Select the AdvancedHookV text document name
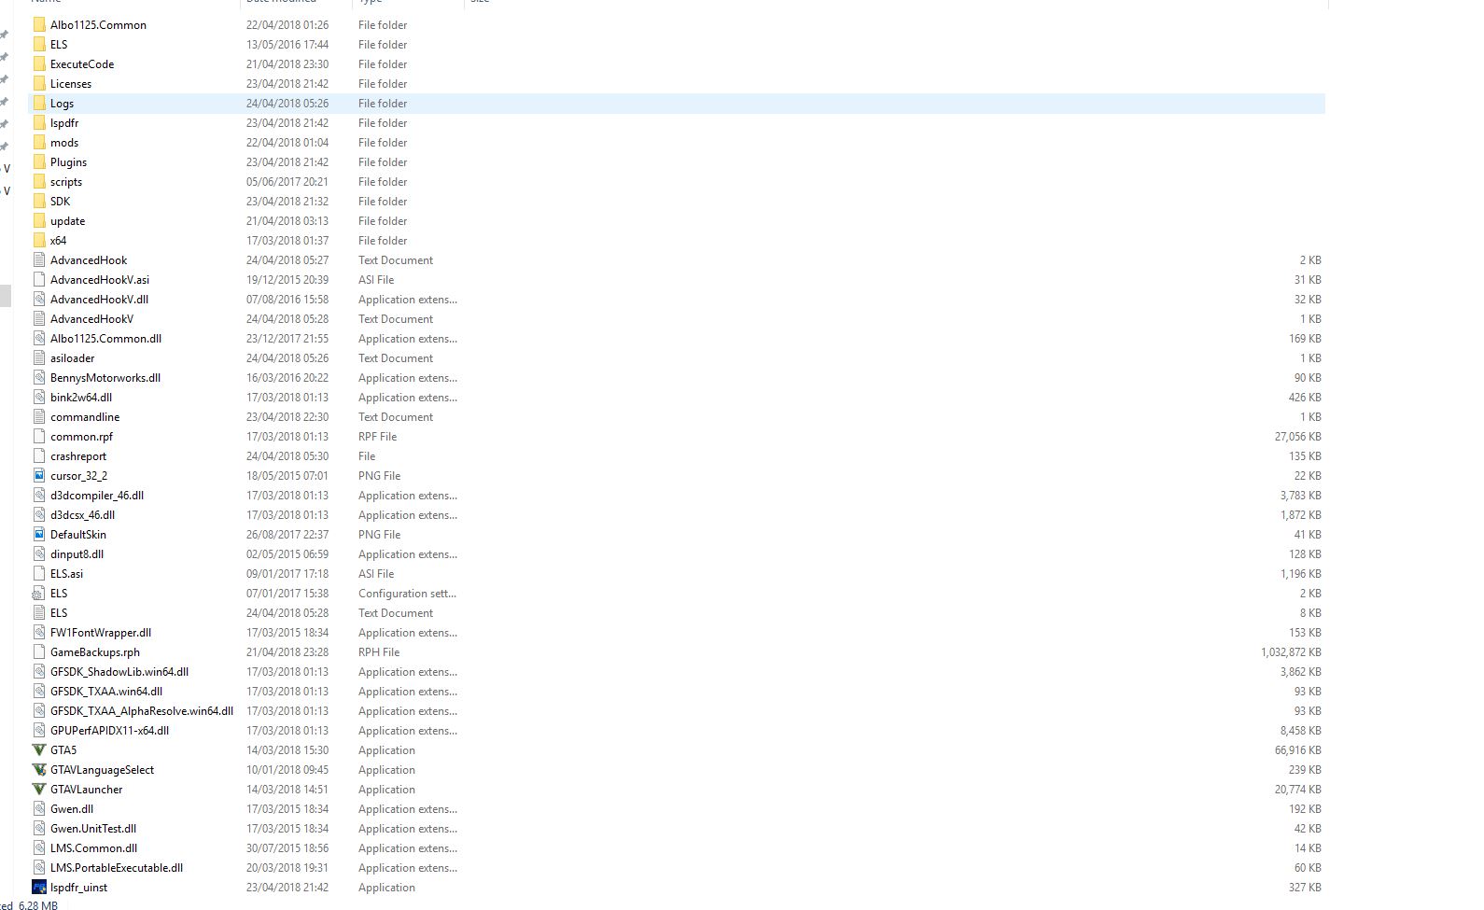1484x910 pixels. (x=91, y=318)
